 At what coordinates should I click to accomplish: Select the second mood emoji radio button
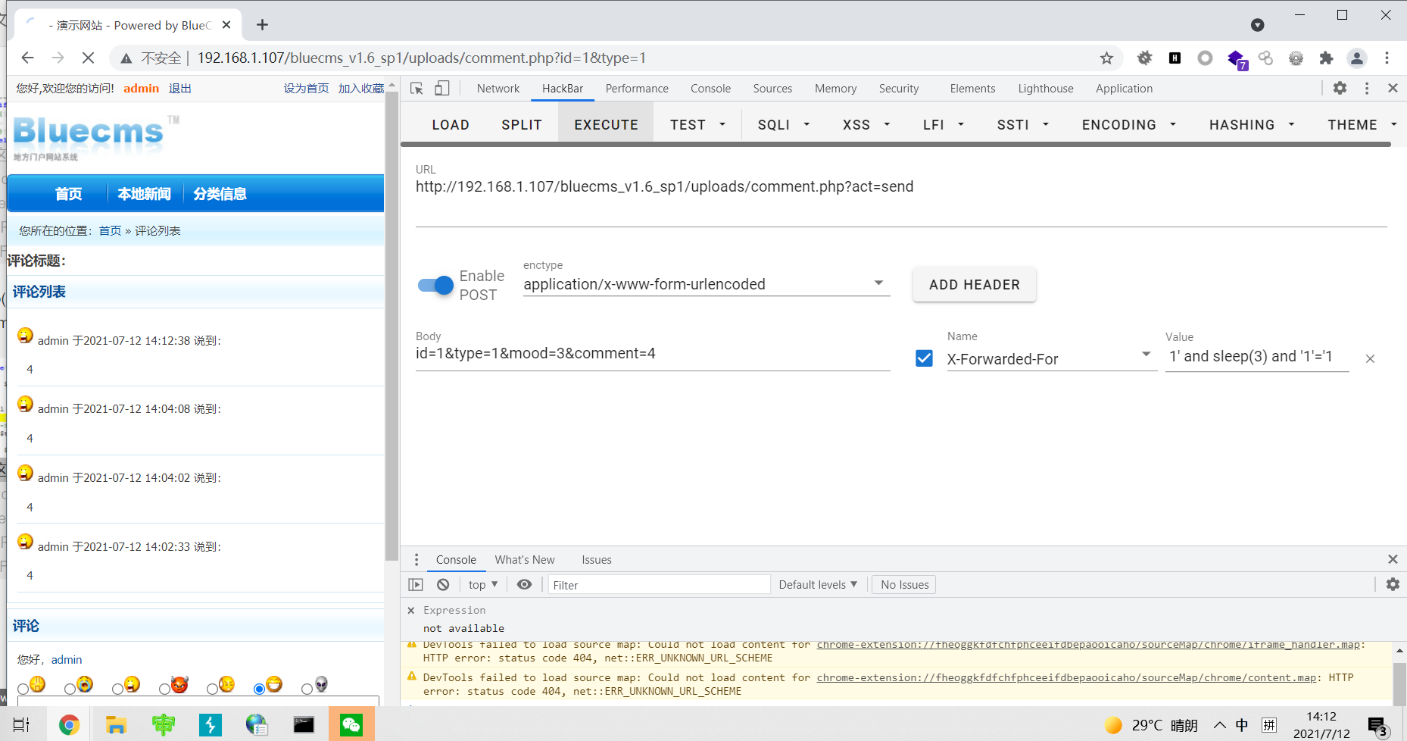[70, 689]
